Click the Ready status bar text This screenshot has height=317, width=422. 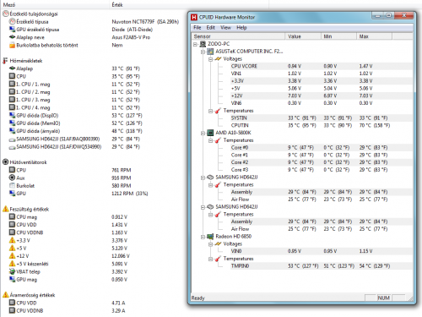198,298
